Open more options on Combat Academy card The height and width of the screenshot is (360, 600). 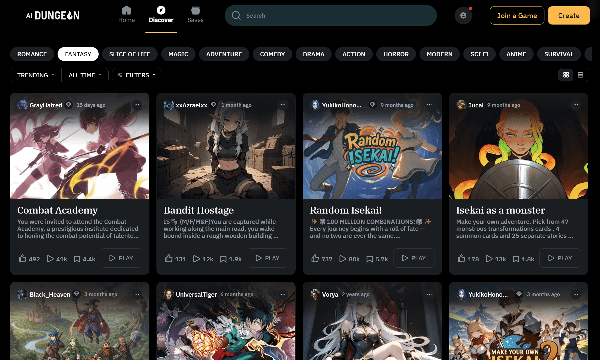(x=137, y=105)
